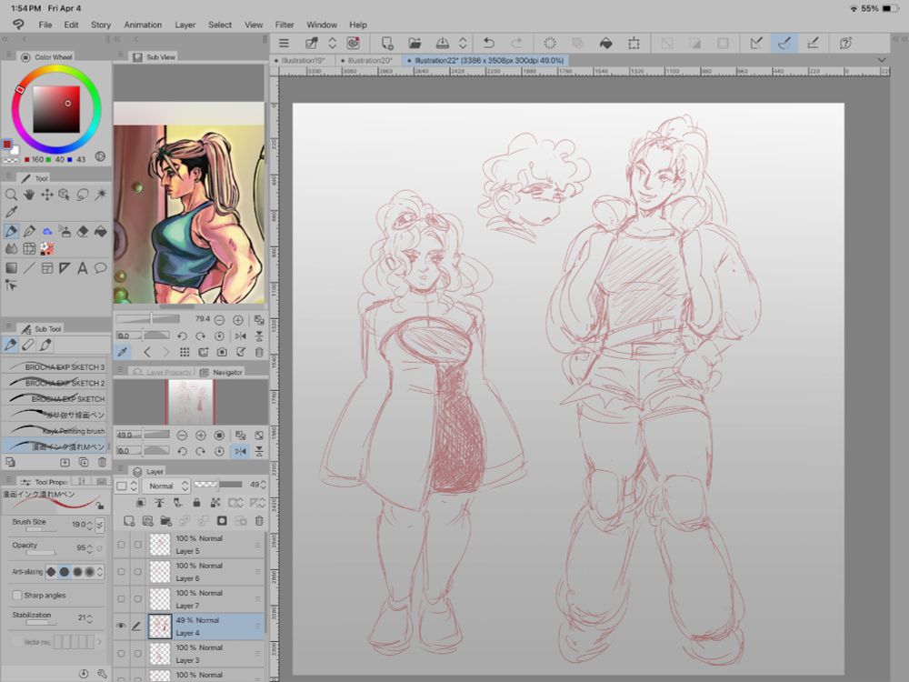Image resolution: width=909 pixels, height=682 pixels.
Task: Select the Zoom magnifier tool
Action: [x=11, y=195]
